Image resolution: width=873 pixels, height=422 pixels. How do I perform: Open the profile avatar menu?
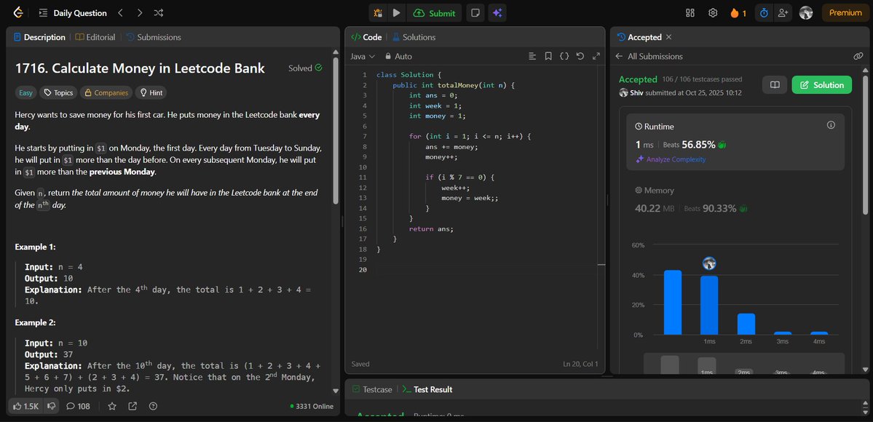805,13
